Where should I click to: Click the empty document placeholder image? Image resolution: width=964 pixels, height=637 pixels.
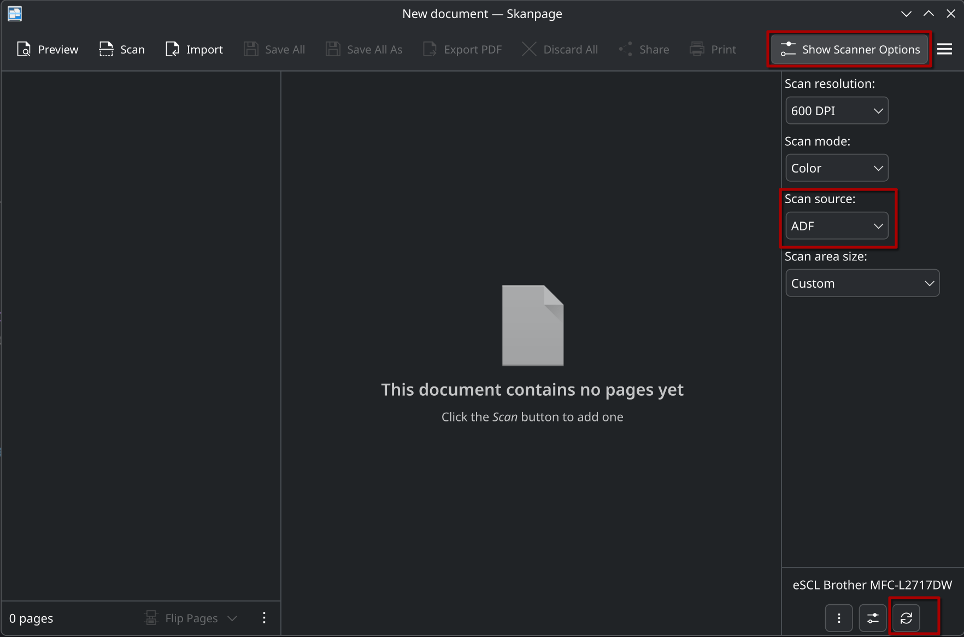pos(533,325)
